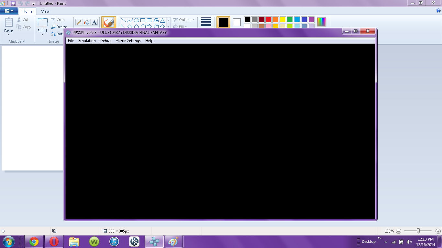Pick the Fill with color bucket tool
This screenshot has width=442, height=248.
[86, 22]
